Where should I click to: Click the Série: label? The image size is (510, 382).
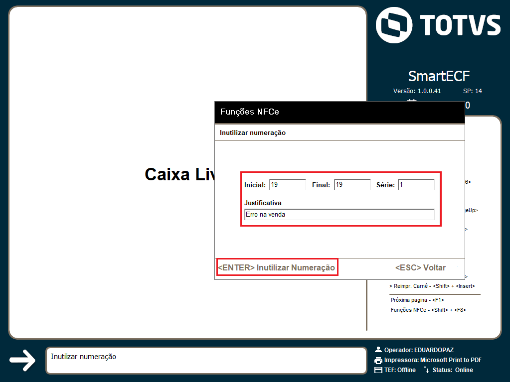tap(385, 185)
